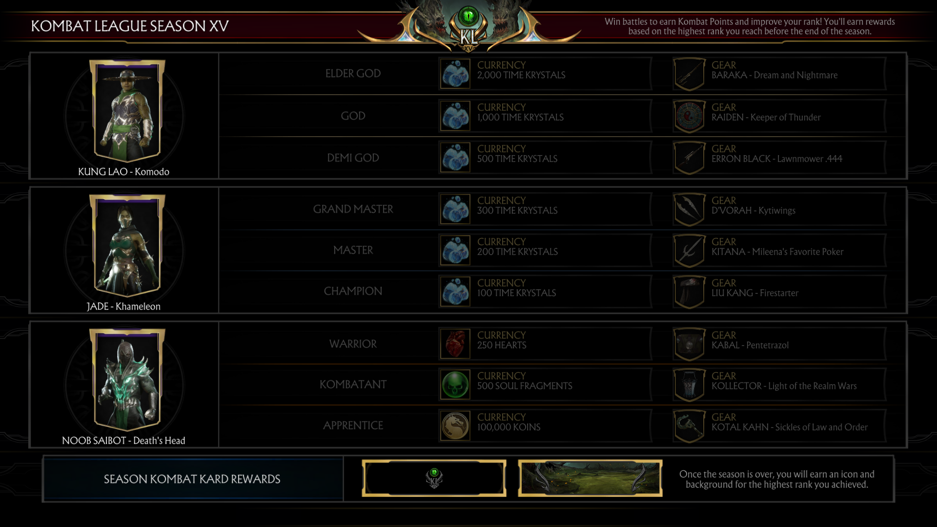The image size is (937, 527).
Task: Select the Jade Khameleon skin portrait
Action: point(127,245)
